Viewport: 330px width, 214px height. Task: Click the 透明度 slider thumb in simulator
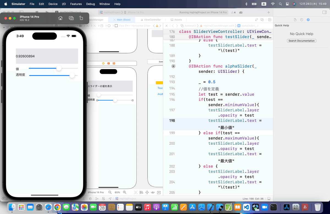point(72,75)
